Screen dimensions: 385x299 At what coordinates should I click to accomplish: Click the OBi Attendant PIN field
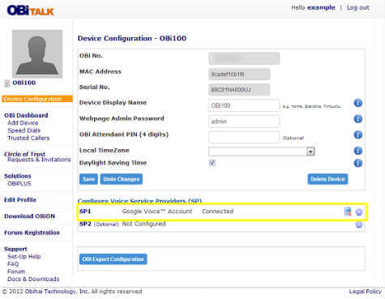(x=244, y=137)
